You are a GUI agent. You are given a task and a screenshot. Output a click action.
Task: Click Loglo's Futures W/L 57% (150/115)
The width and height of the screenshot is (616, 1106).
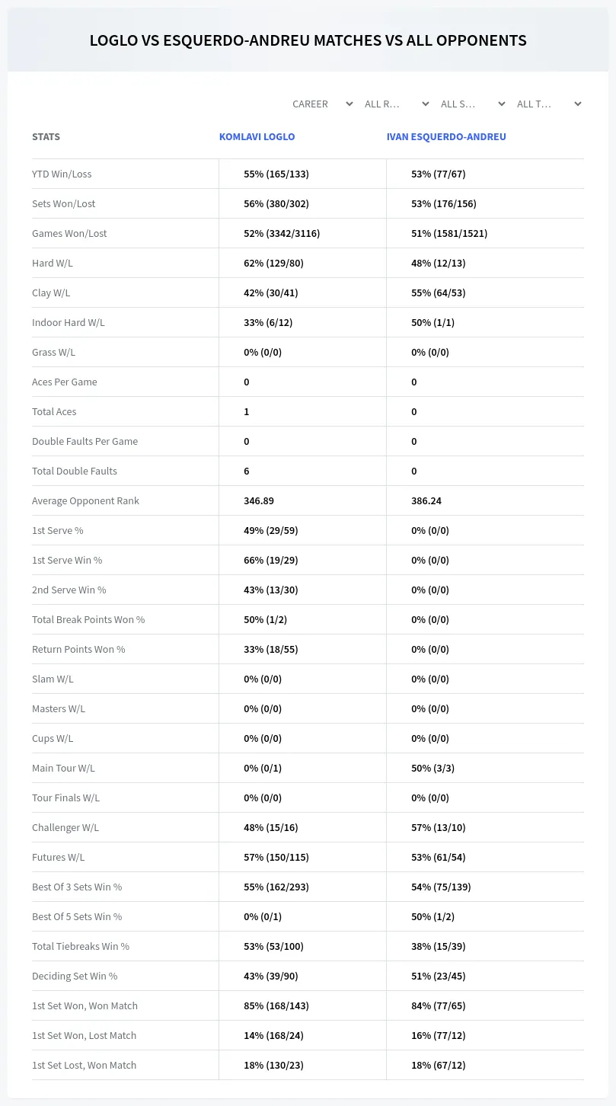coord(276,857)
